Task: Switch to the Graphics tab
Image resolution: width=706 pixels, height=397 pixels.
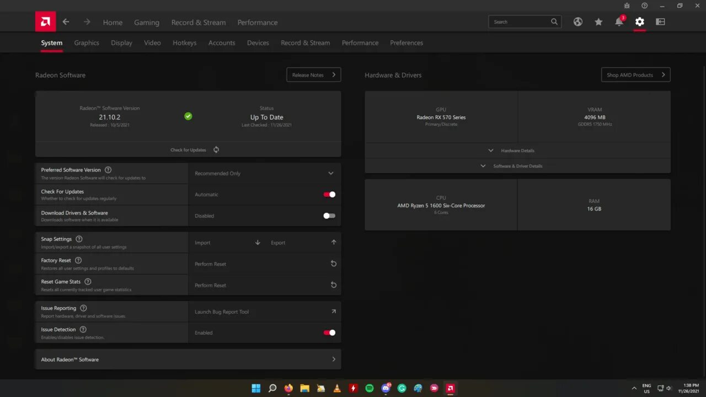Action: tap(87, 43)
